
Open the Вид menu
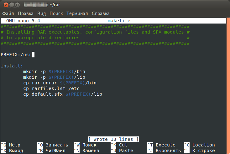tap(41, 13)
